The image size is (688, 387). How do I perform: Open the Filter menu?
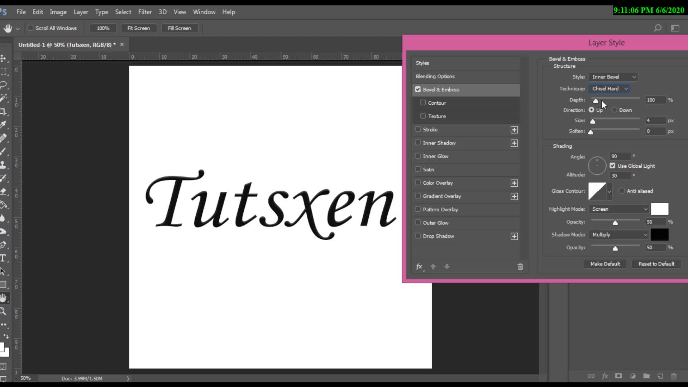pyautogui.click(x=145, y=12)
